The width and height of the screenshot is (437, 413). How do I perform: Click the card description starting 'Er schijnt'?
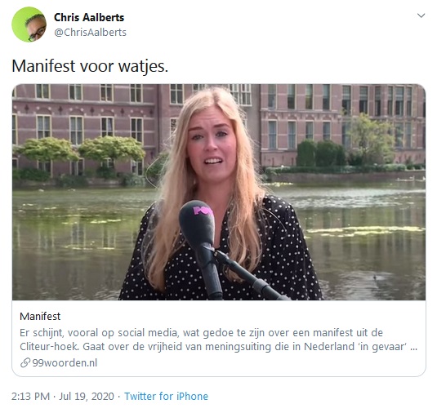click(218, 340)
